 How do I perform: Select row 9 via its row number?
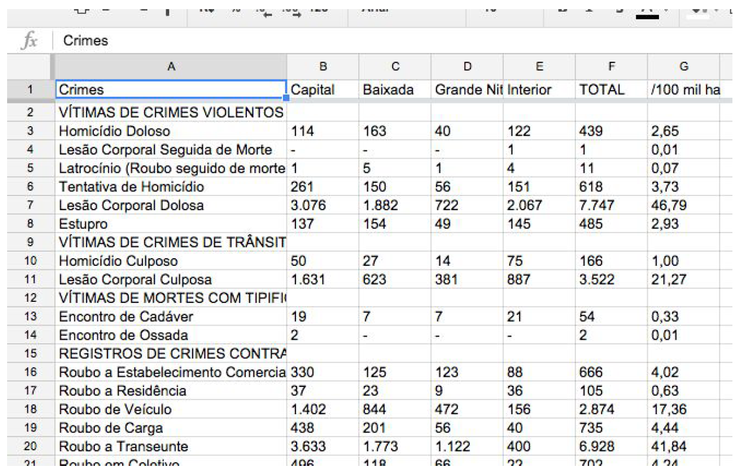pyautogui.click(x=30, y=242)
